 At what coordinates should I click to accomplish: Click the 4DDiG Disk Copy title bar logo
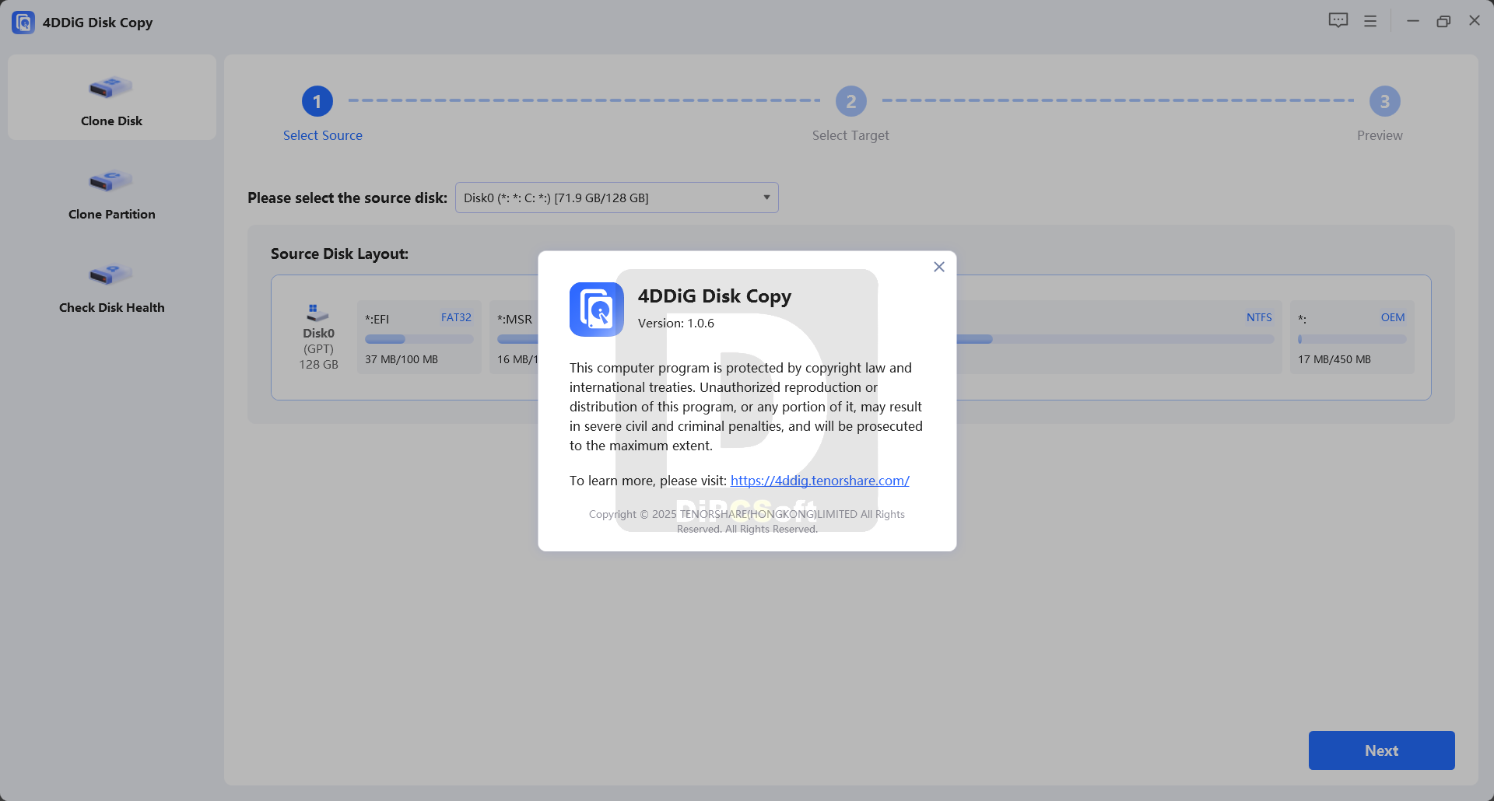coord(23,23)
